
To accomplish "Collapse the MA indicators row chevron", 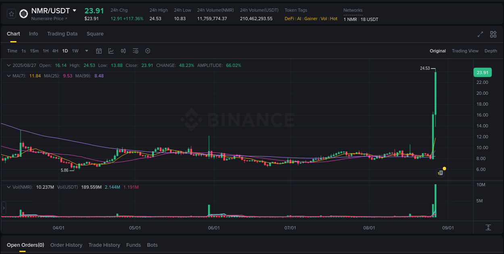I will point(8,75).
